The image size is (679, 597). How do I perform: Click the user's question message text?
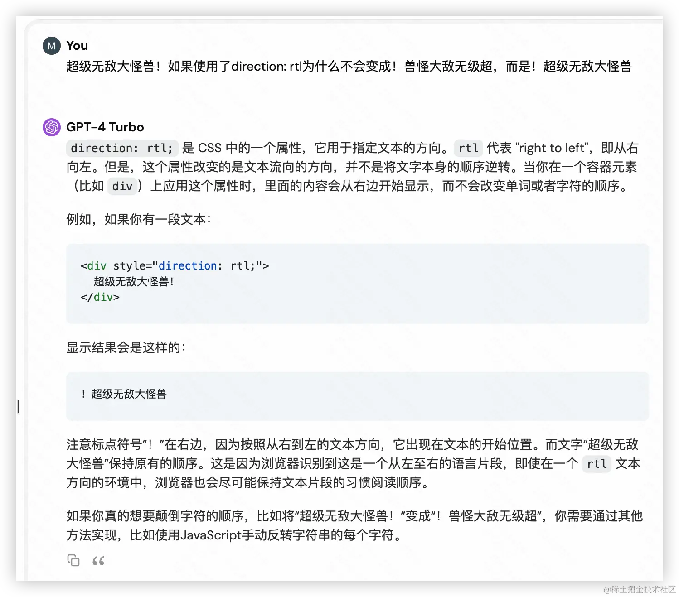(349, 67)
